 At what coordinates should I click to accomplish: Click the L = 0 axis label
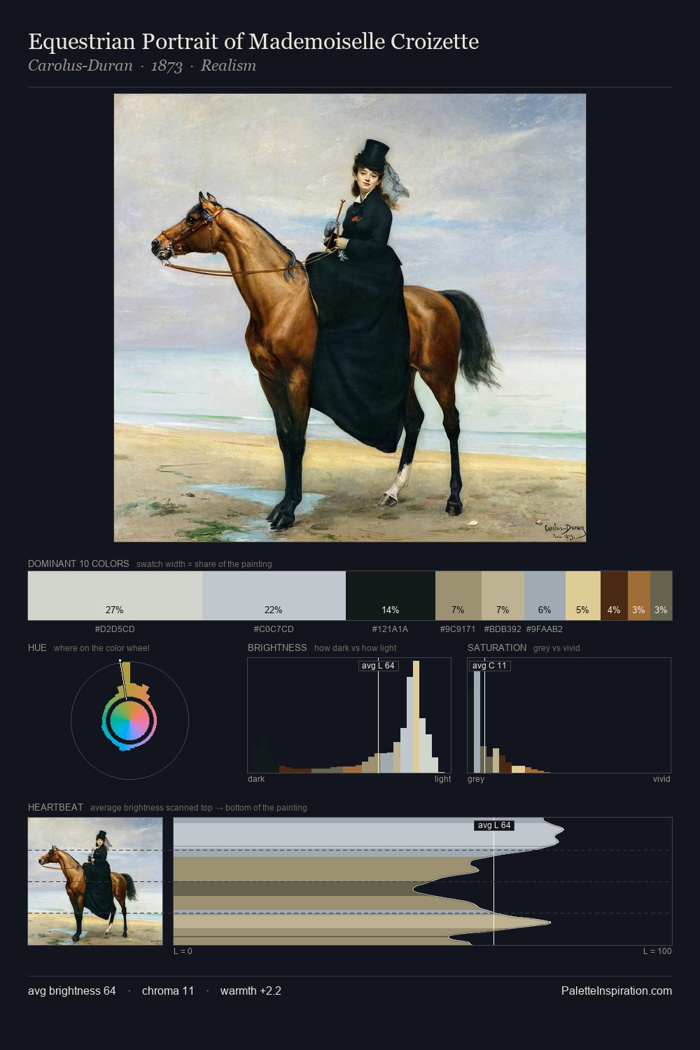[183, 951]
